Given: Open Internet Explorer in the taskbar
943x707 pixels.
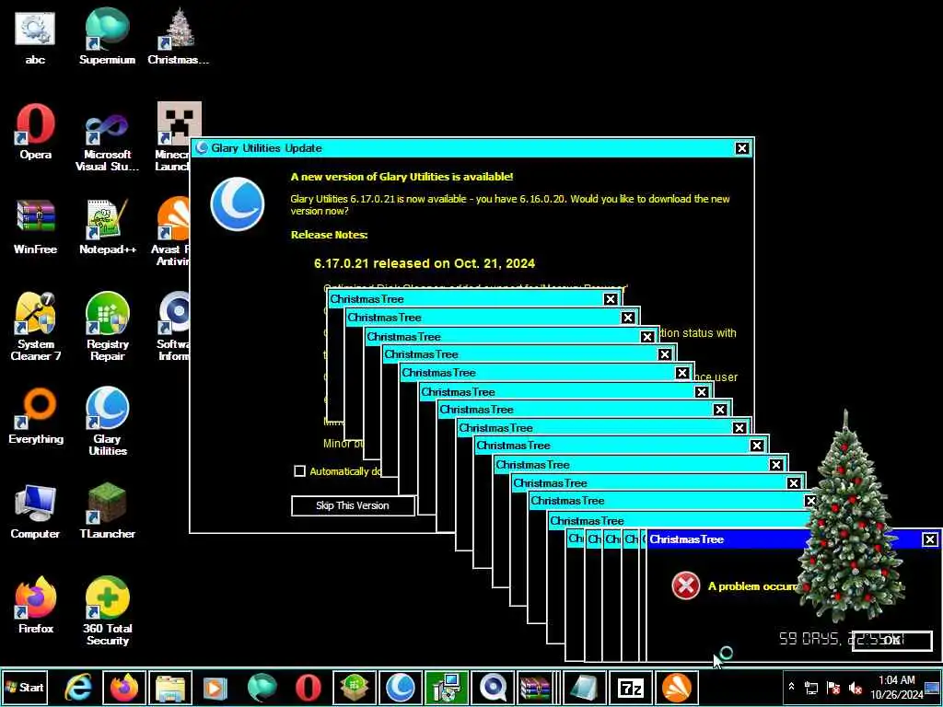Looking at the screenshot, I should coord(79,687).
